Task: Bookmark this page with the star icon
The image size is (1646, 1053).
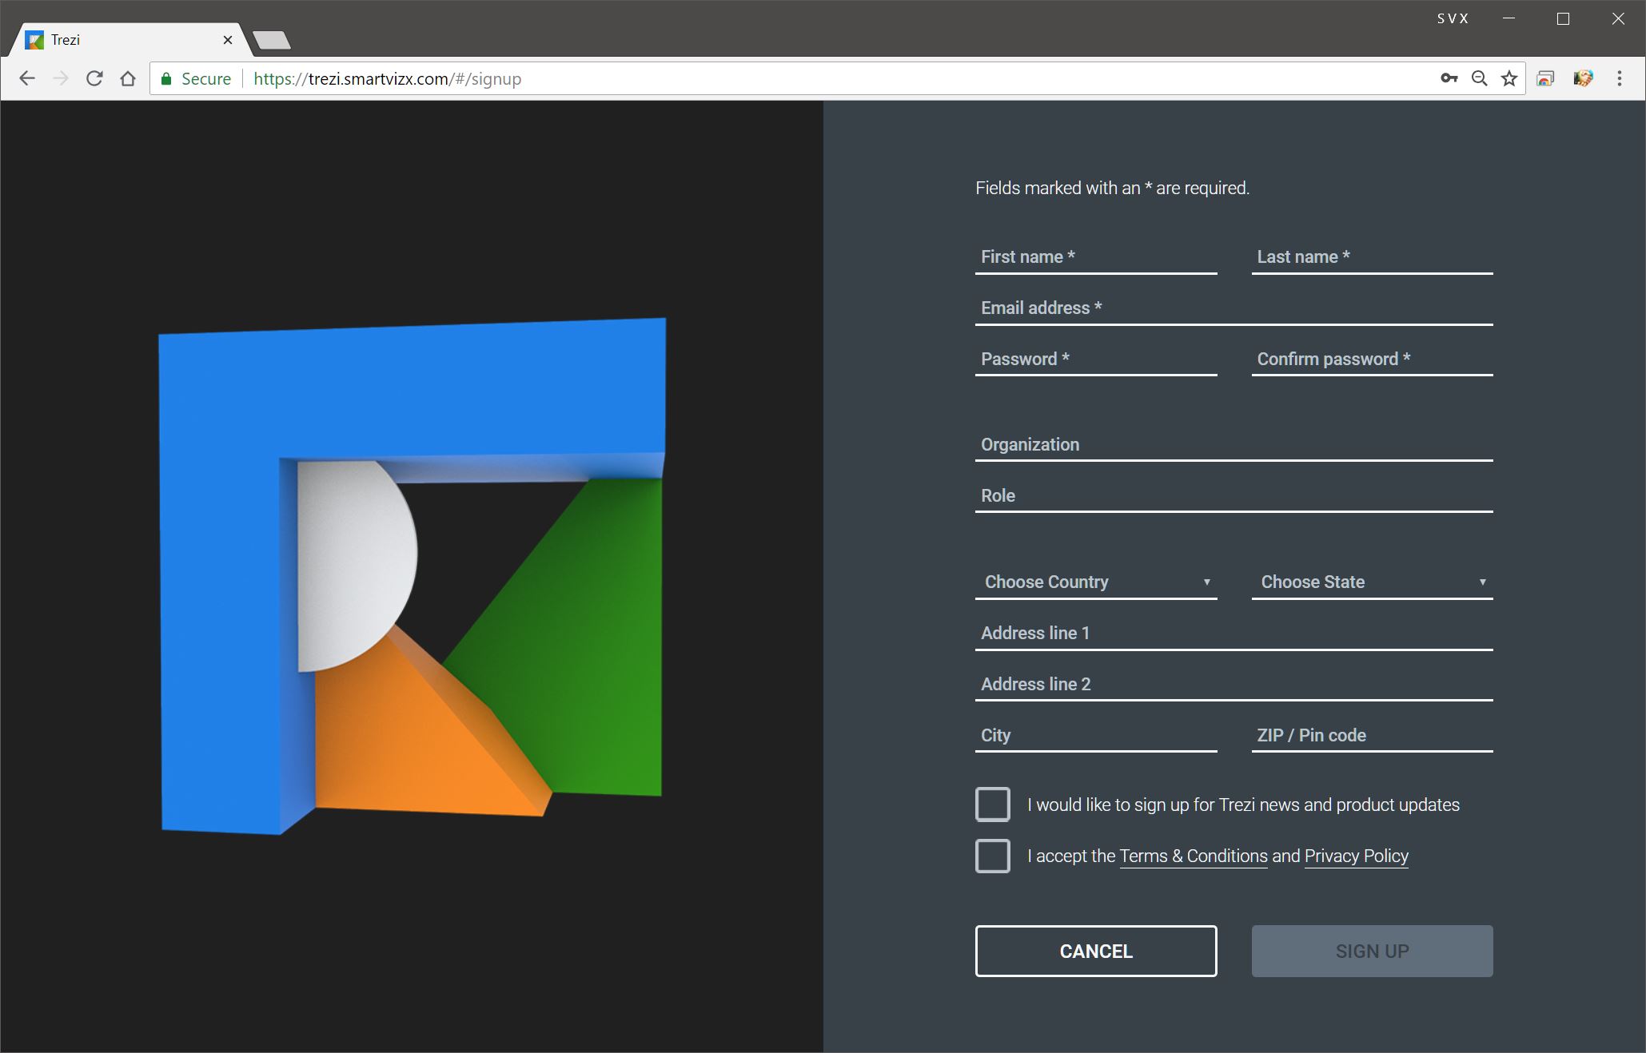Action: tap(1509, 78)
